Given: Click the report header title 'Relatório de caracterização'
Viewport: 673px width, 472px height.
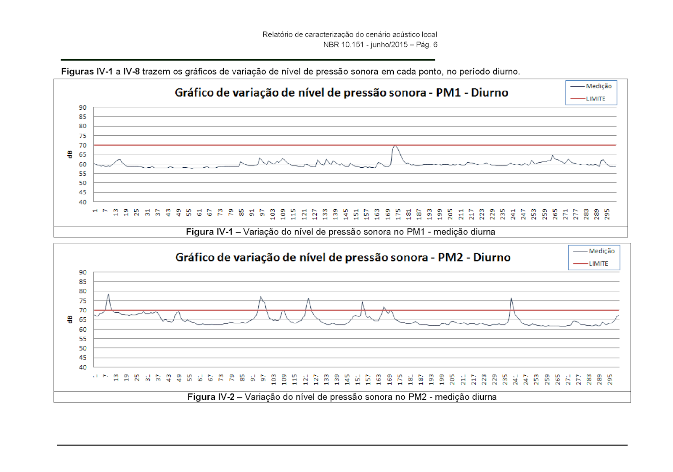Looking at the screenshot, I should click(x=350, y=34).
